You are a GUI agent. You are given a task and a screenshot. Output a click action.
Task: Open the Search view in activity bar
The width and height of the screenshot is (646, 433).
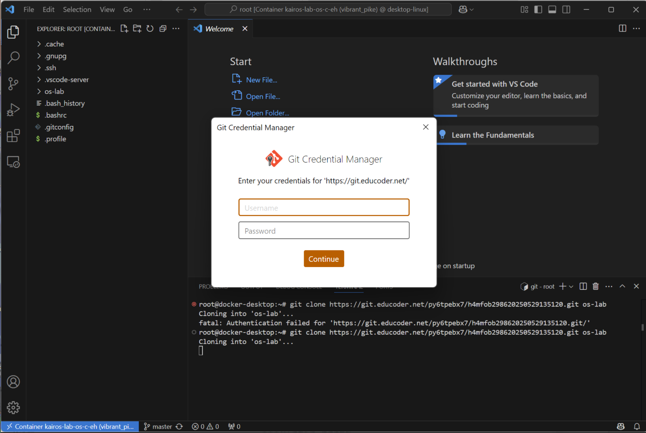pyautogui.click(x=13, y=58)
